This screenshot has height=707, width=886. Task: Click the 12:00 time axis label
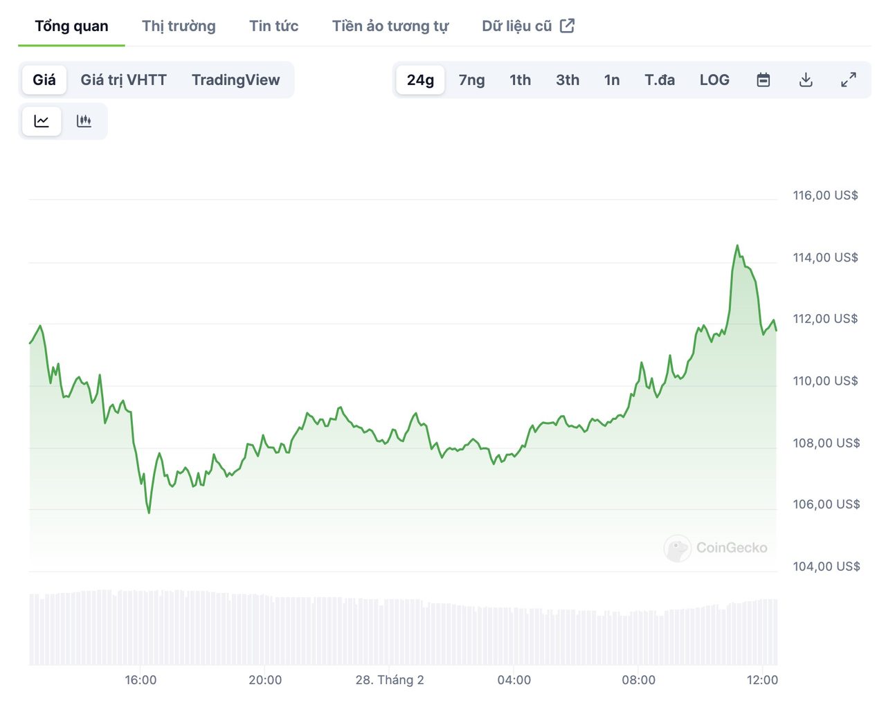coord(762,680)
